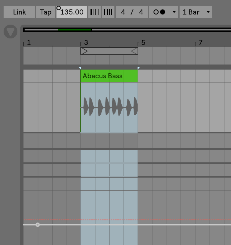Select the time signature denominator
Viewport: 231px width, 245px height.
[x=141, y=12]
